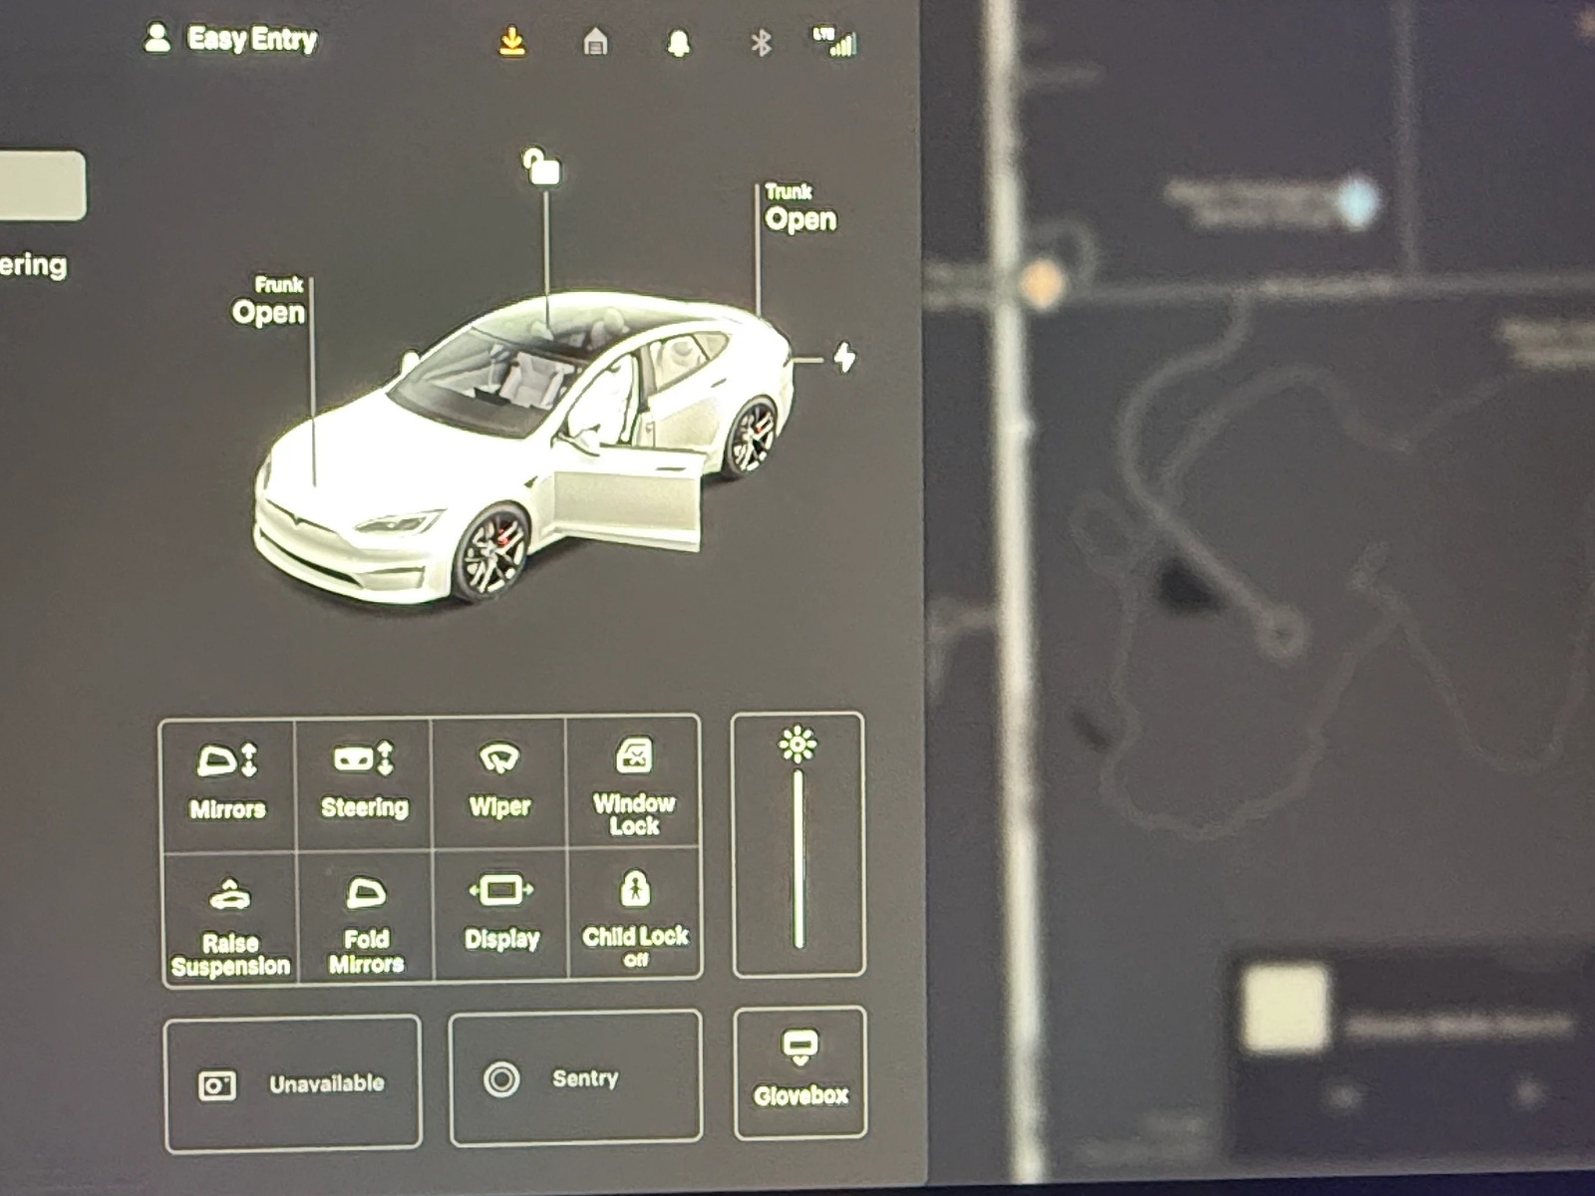Open the Glovebox

tap(800, 1072)
